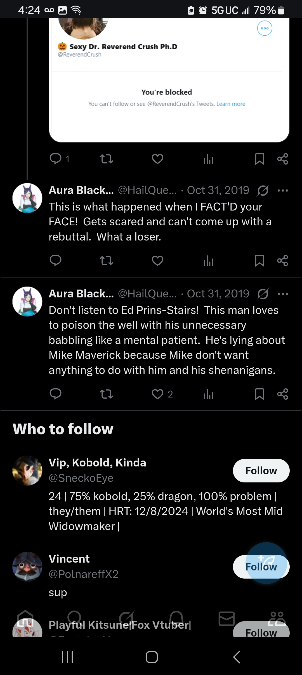Like the Ed Prins-Stairs tweet

[157, 394]
